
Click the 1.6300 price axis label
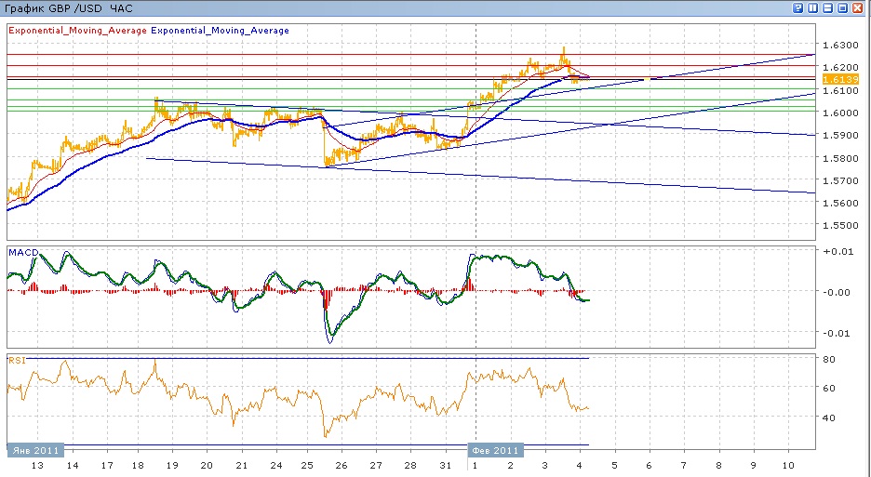(840, 45)
